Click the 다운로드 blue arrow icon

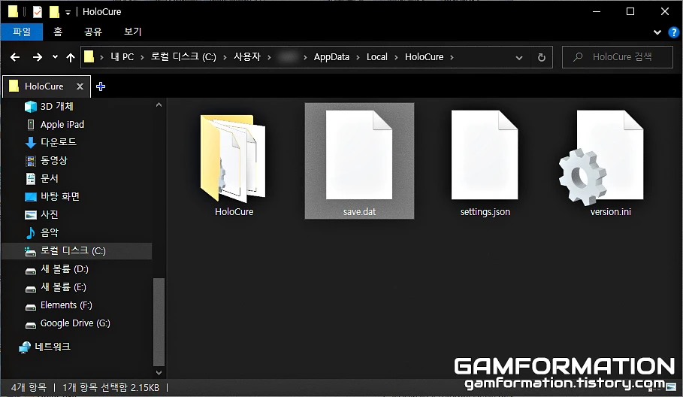pos(31,143)
